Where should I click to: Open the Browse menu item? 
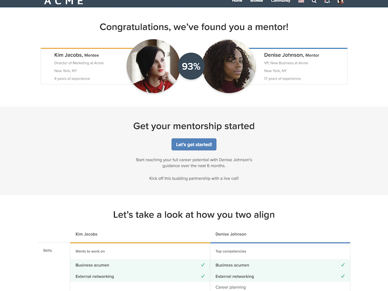coord(256,1)
